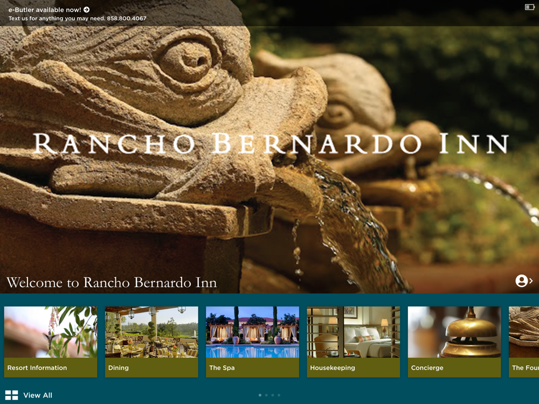Open the partially visible Fountain tile
The width and height of the screenshot is (539, 404).
524,342
